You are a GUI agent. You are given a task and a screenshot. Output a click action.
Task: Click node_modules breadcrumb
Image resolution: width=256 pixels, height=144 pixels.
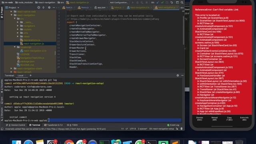[x=24, y=2]
